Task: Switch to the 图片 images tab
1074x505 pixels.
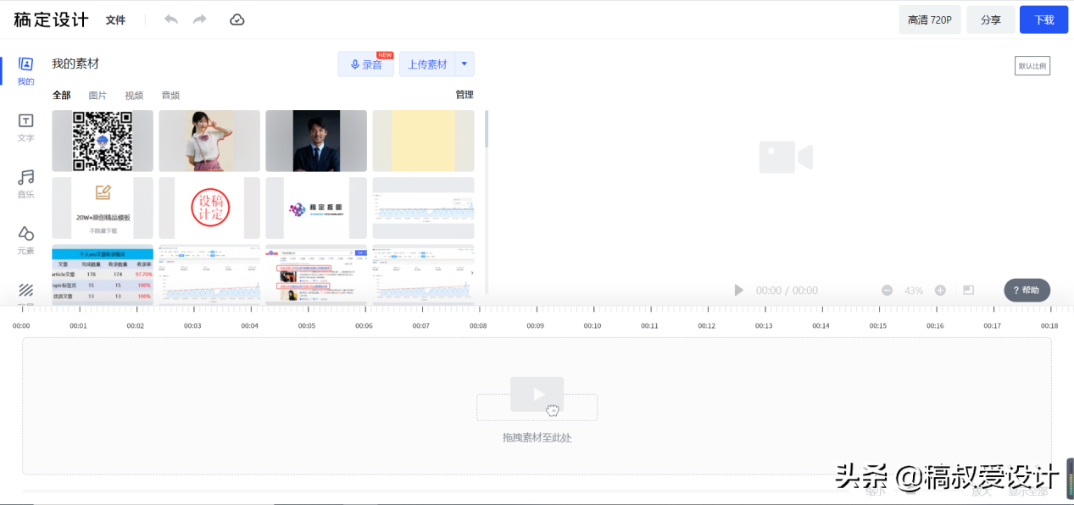Action: click(97, 95)
